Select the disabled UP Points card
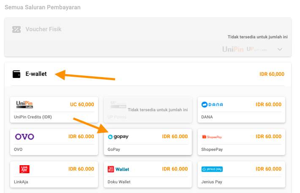The height and width of the screenshot is (193, 300). pyautogui.click(x=147, y=110)
